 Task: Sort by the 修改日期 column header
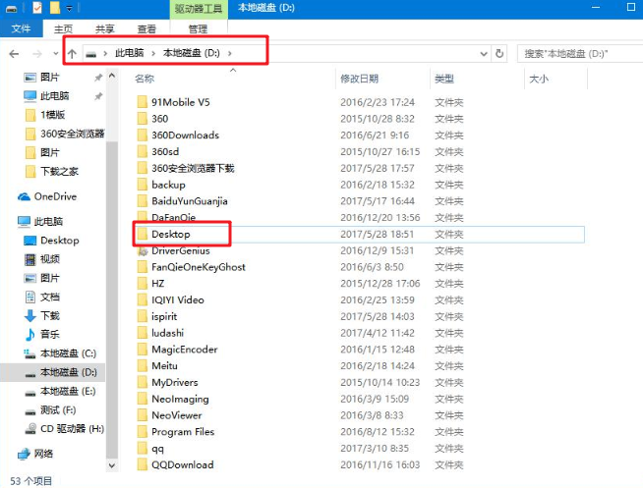pos(359,79)
